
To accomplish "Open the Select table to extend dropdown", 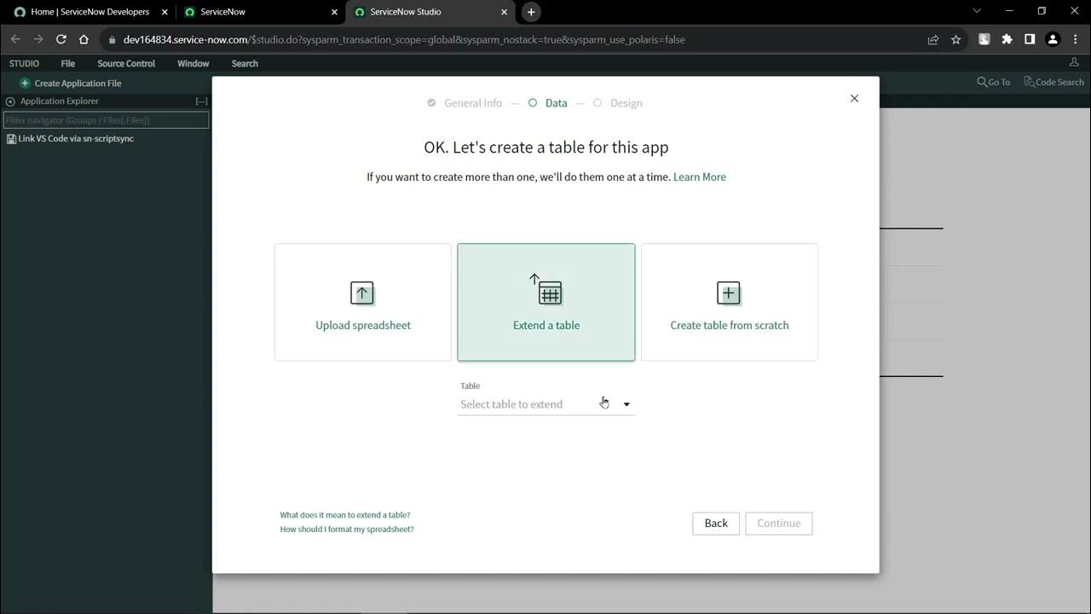I will click(x=546, y=404).
